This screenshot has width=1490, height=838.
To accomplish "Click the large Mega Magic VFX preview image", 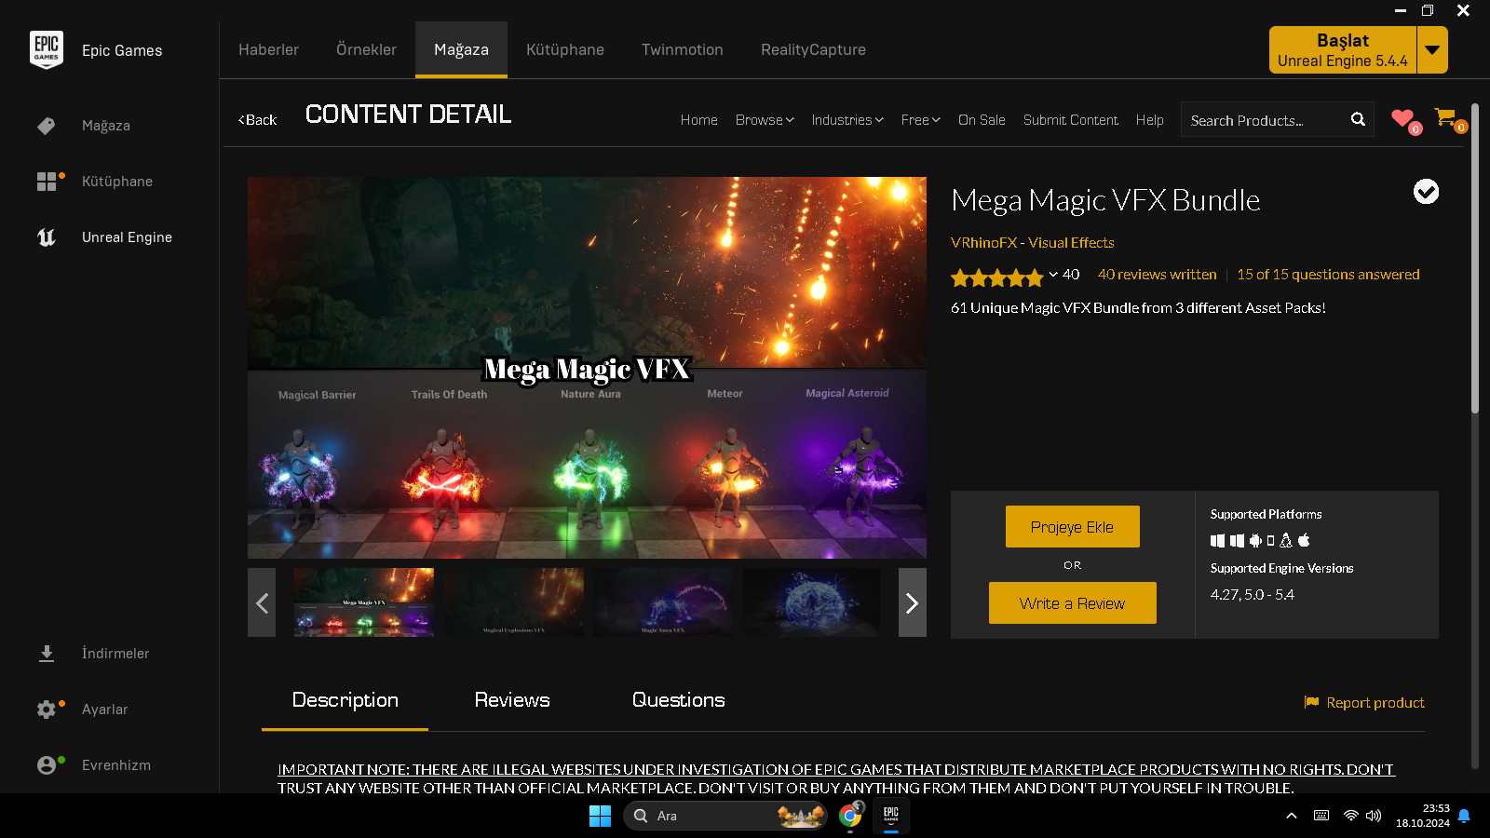I will tap(587, 368).
